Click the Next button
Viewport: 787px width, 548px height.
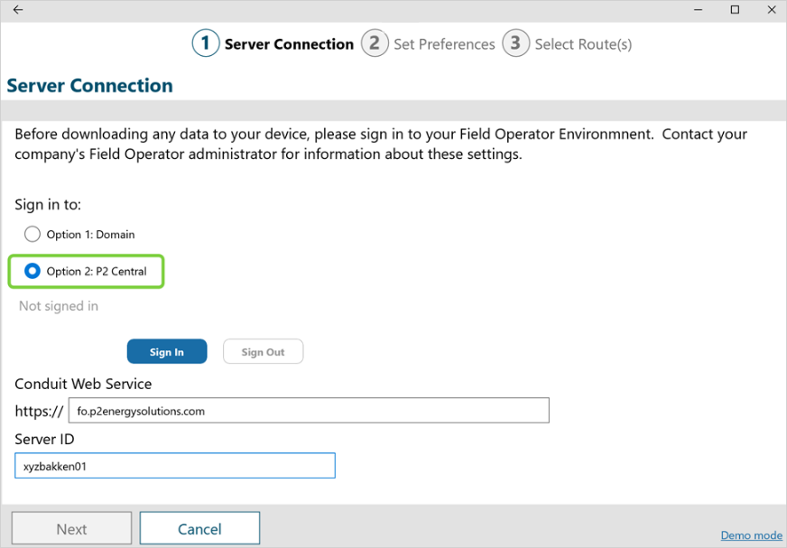(71, 529)
